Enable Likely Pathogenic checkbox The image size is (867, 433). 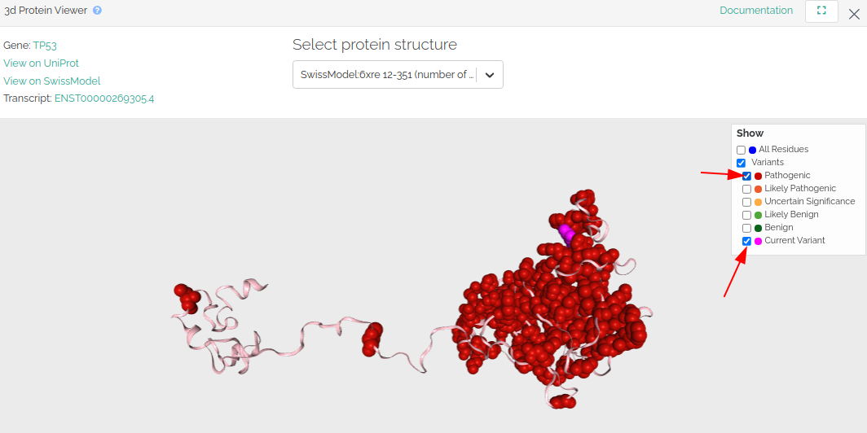point(746,189)
